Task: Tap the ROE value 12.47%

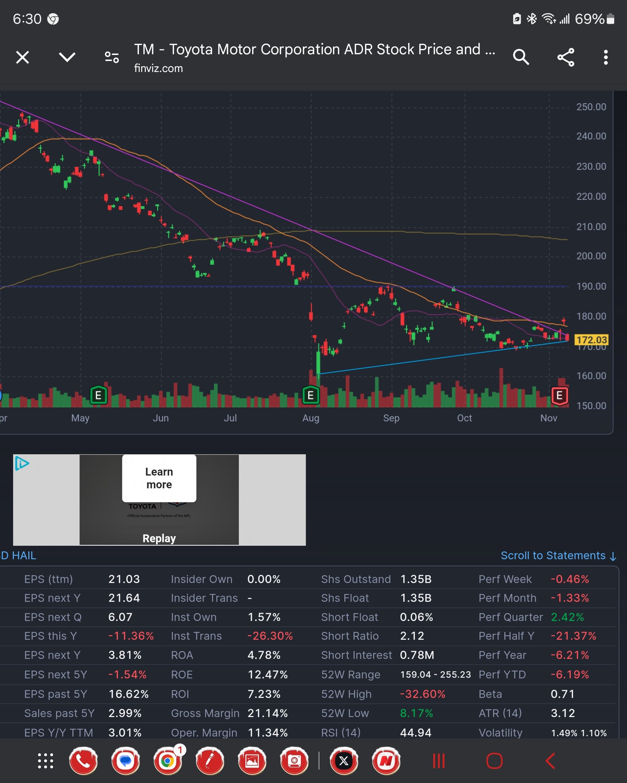Action: pos(267,674)
